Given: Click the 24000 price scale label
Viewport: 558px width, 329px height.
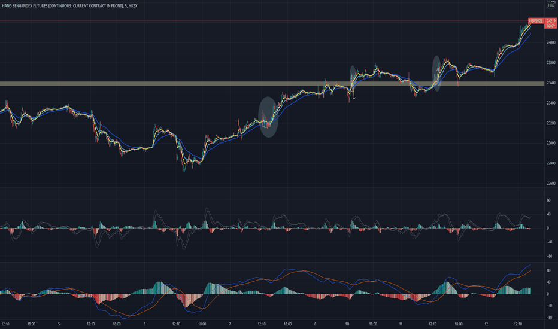Looking at the screenshot, I should pyautogui.click(x=551, y=42).
